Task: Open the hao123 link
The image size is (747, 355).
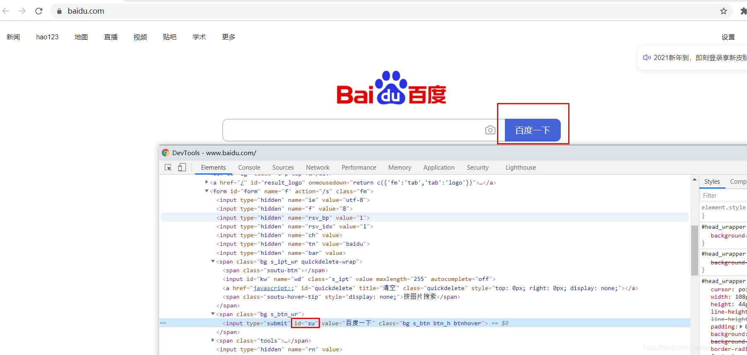Action: pyautogui.click(x=47, y=37)
